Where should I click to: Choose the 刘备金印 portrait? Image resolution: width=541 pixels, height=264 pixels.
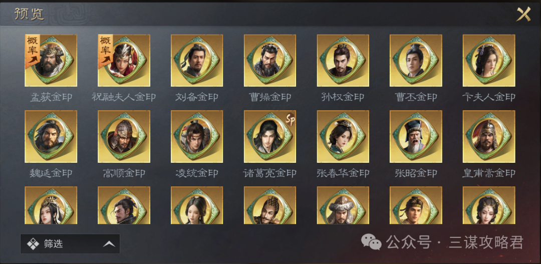click(x=197, y=61)
